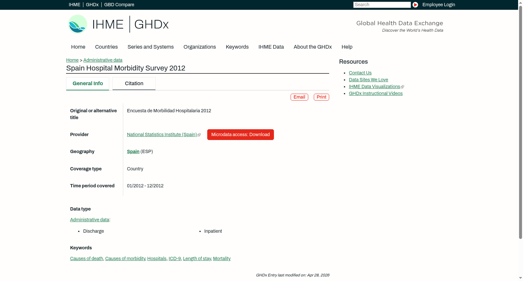Click Administrative data link under Data type
The image size is (523, 281).
(x=90, y=220)
